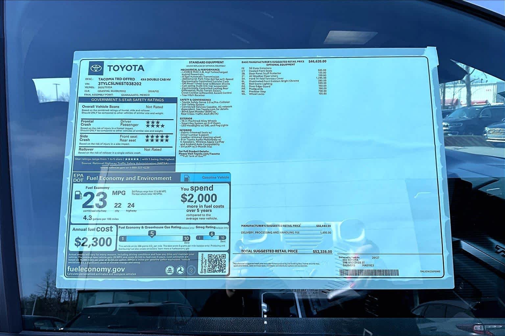The width and height of the screenshot is (505, 336).
Task: Select the Fuel Economy and Environment header
Action: 129,178
